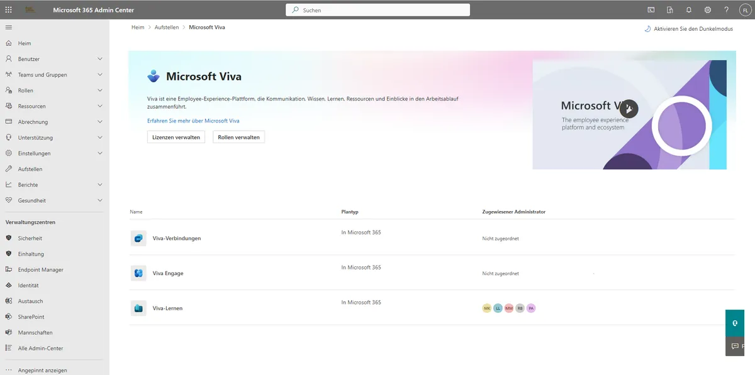The image size is (755, 375).
Task: Click the Einhaltung shield icon
Action: coord(9,254)
